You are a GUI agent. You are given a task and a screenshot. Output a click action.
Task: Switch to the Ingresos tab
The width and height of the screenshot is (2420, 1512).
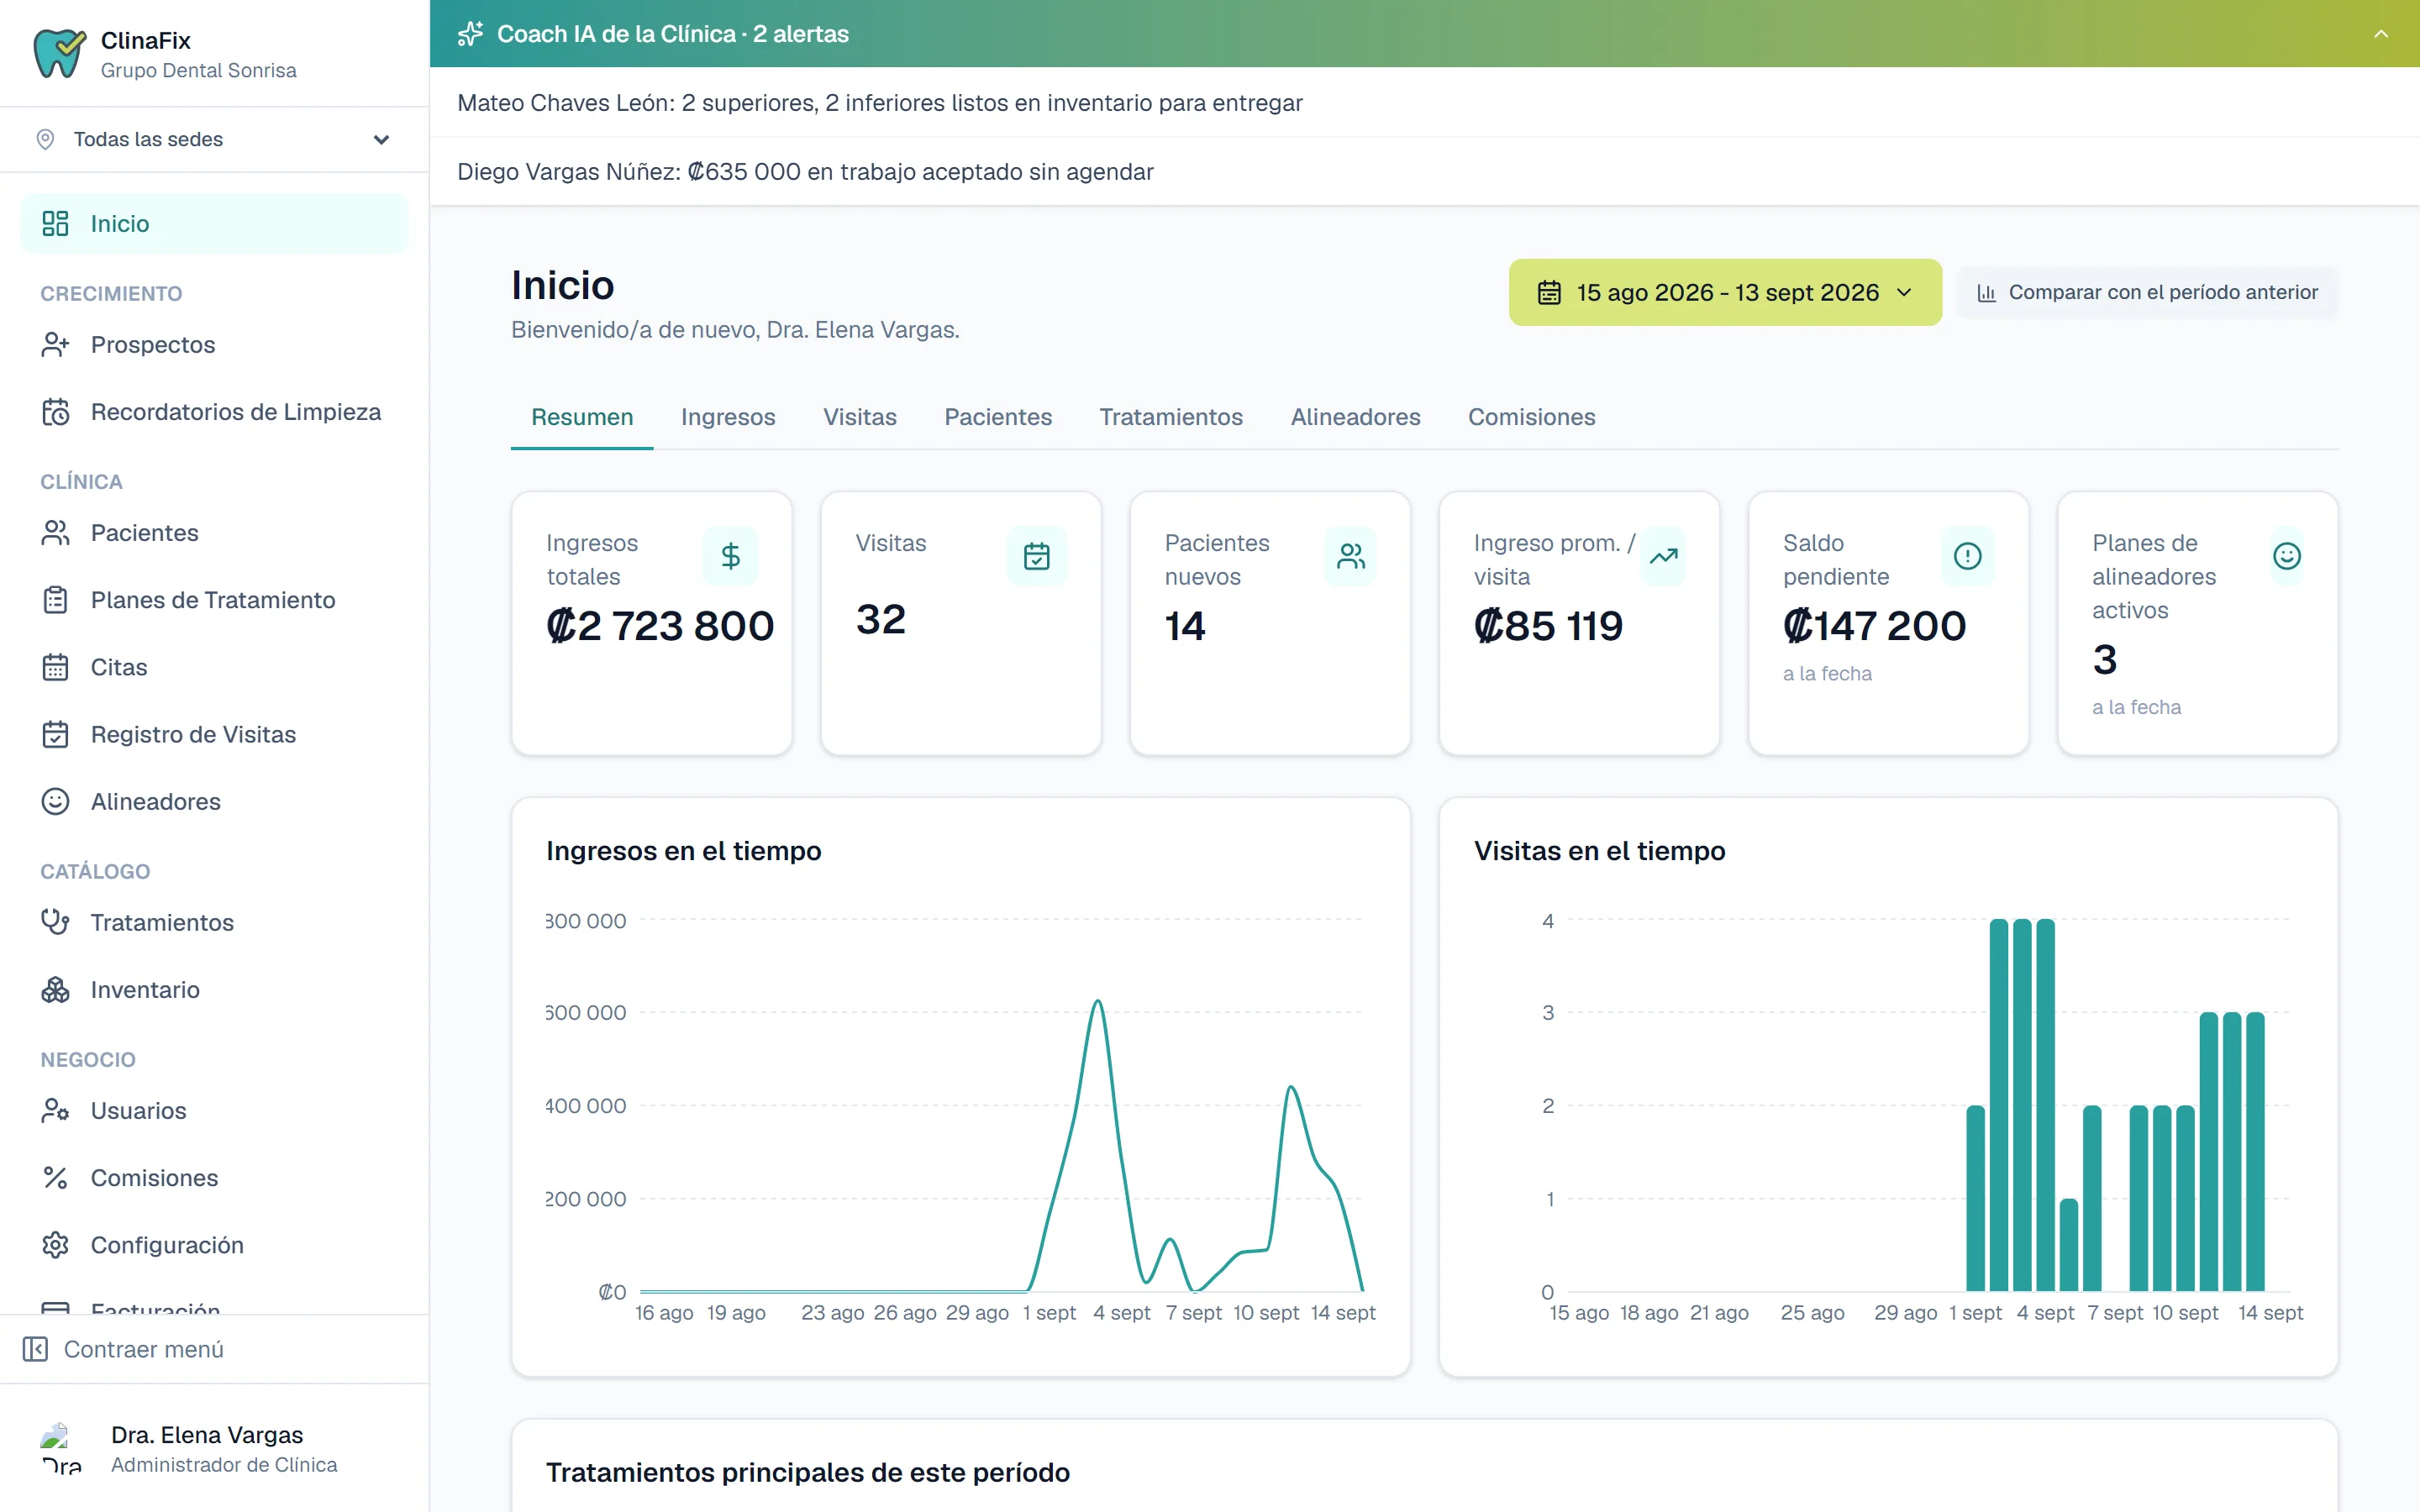728,417
